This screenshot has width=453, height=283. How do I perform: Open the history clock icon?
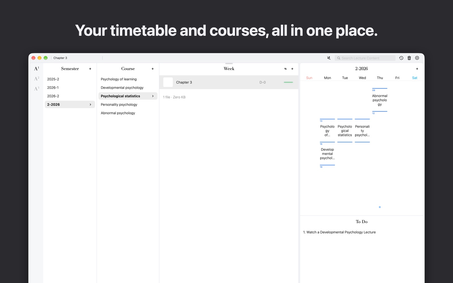401,58
